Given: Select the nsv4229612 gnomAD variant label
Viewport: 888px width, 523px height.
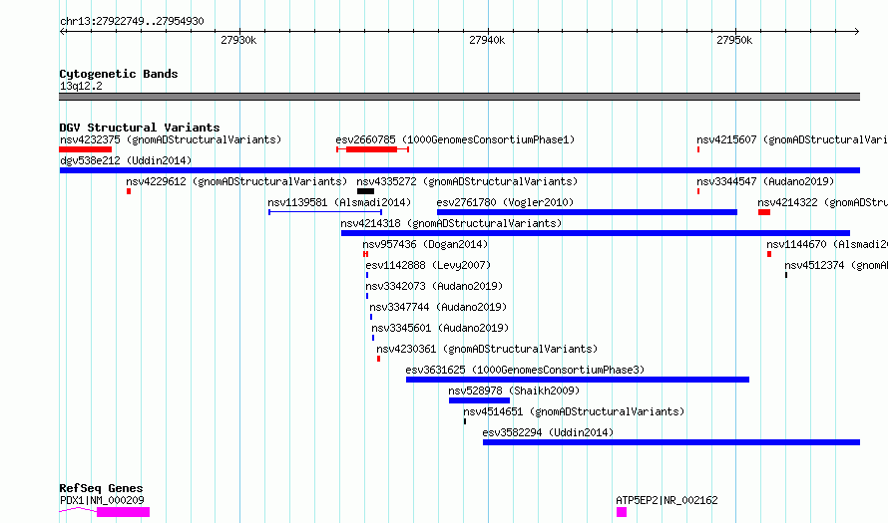Looking at the screenshot, I should click(236, 181).
